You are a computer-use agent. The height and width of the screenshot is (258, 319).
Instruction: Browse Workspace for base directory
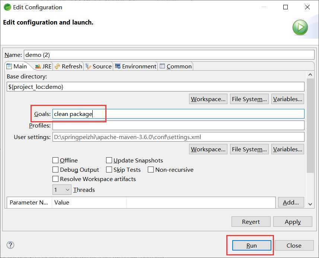pos(208,99)
